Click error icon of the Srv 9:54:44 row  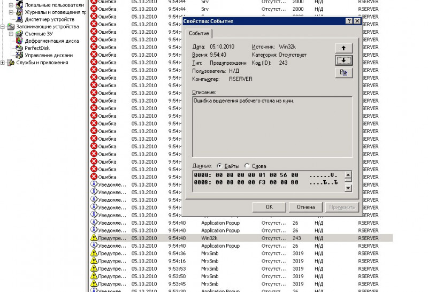94,9
